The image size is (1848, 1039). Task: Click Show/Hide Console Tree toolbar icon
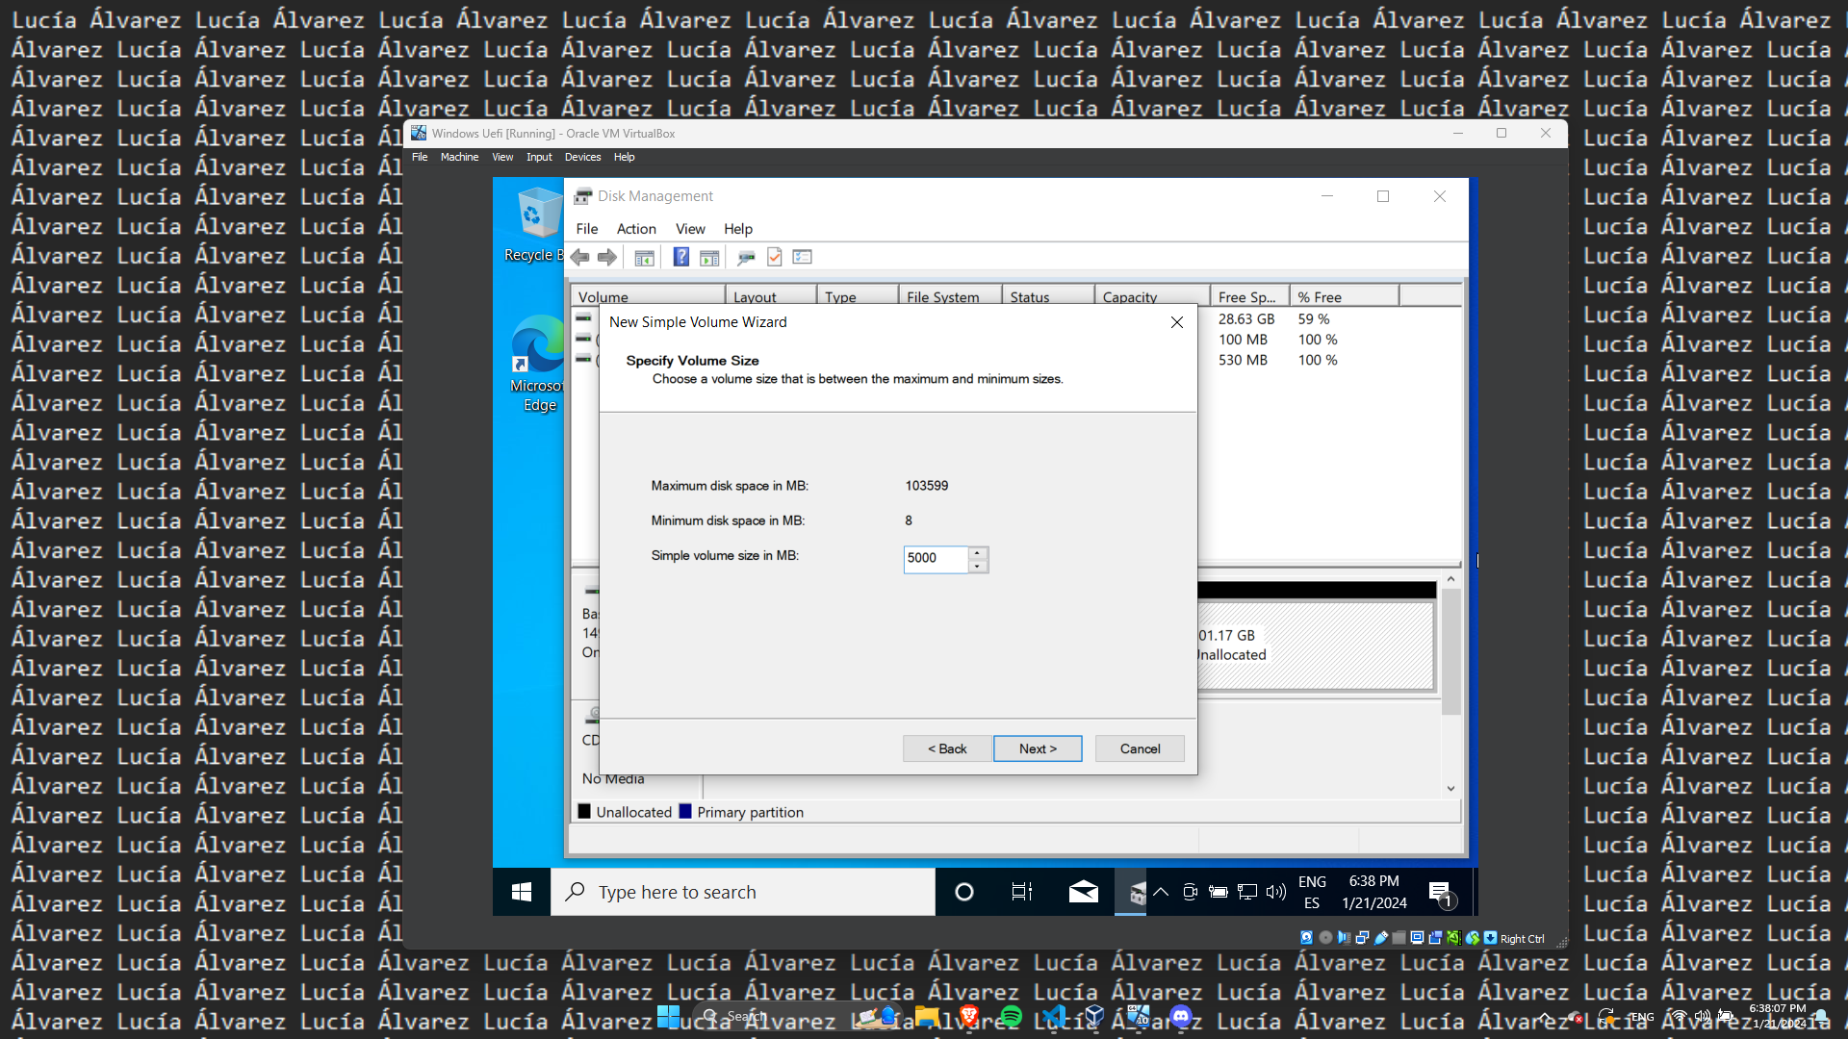tap(645, 257)
